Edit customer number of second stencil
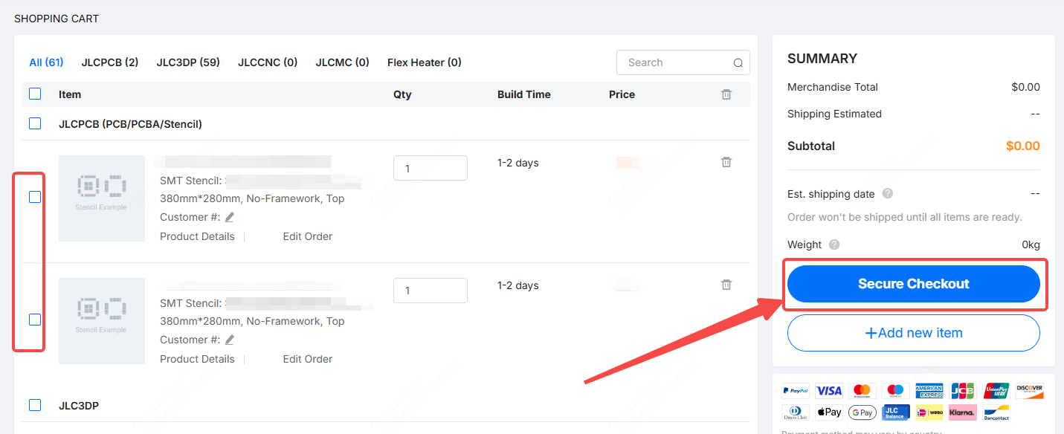1064x434 pixels. pyautogui.click(x=230, y=340)
